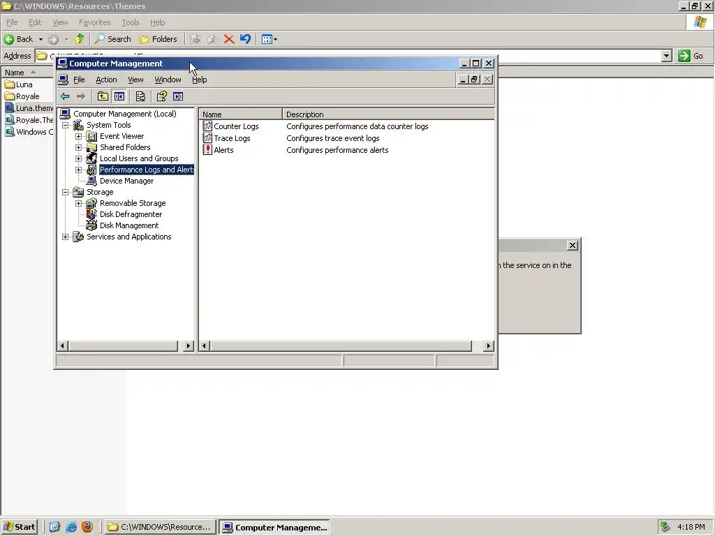Click the Show/Hide Action Pane icon
The width and height of the screenshot is (715, 536).
[x=178, y=96]
